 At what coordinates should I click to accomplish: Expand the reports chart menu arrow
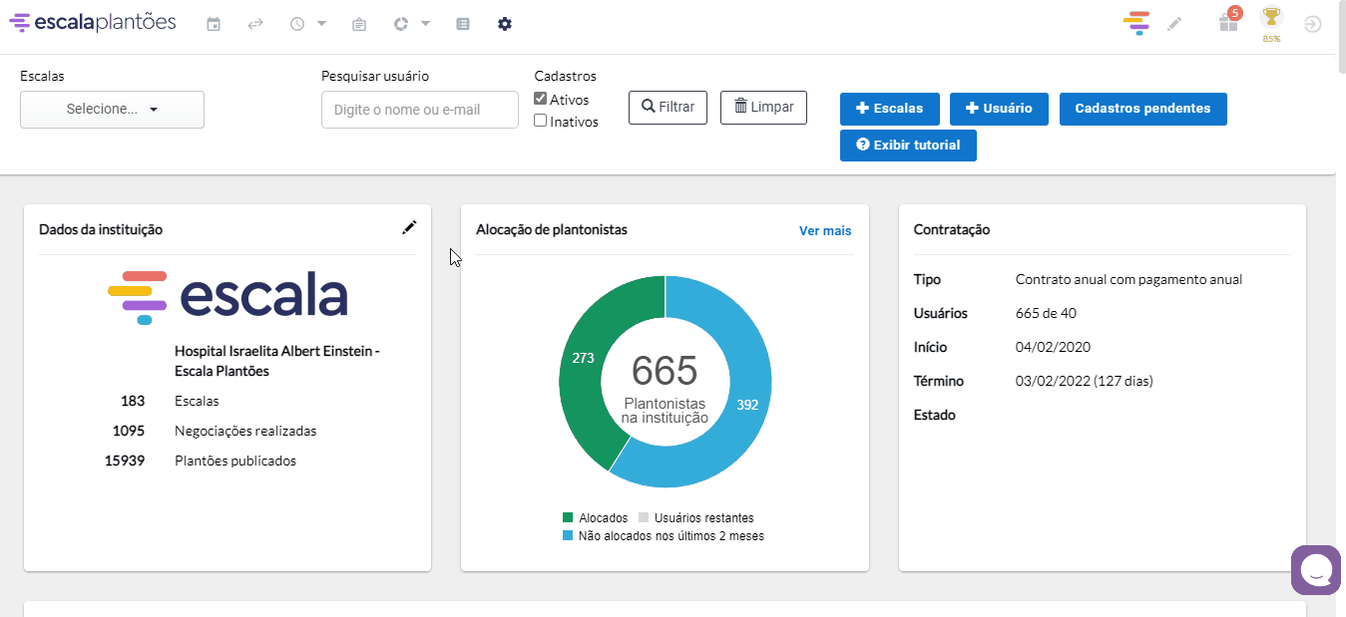point(425,24)
